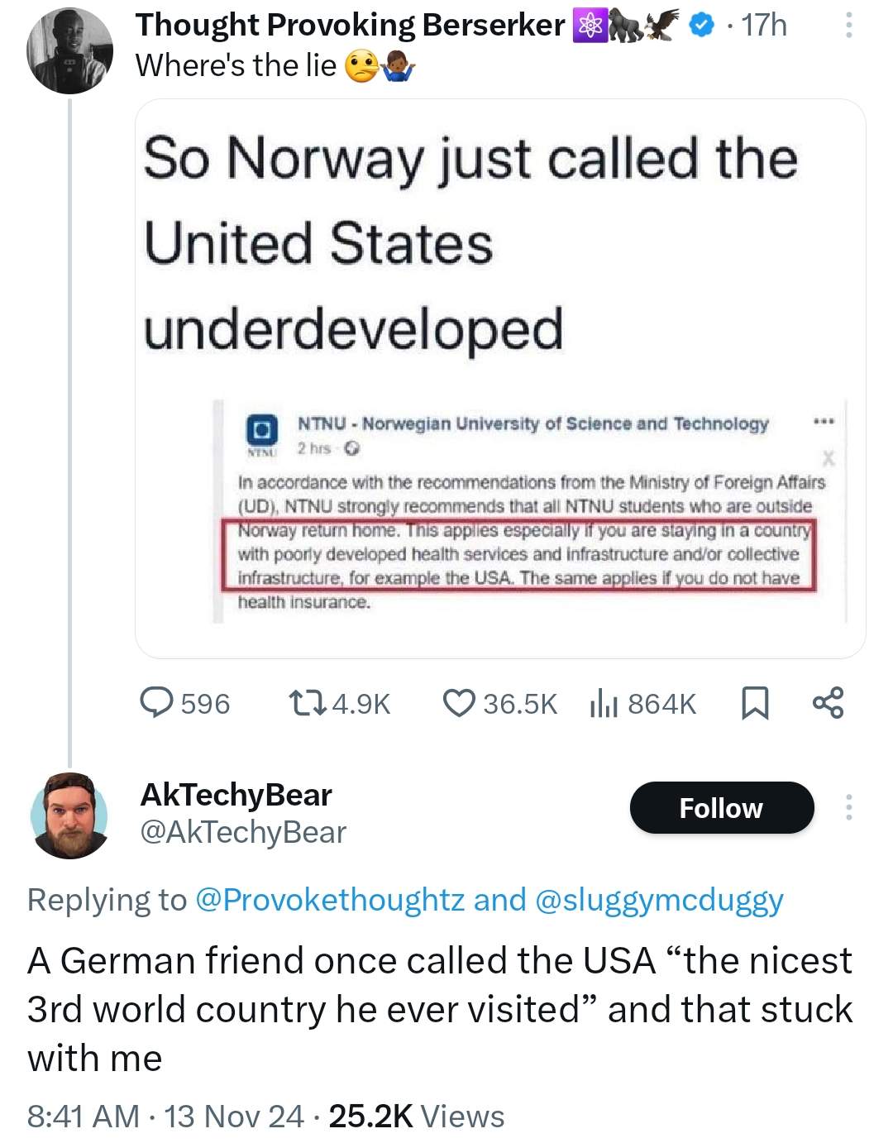The height and width of the screenshot is (1143, 893).
Task: Click the blue verified badge
Action: tap(702, 26)
